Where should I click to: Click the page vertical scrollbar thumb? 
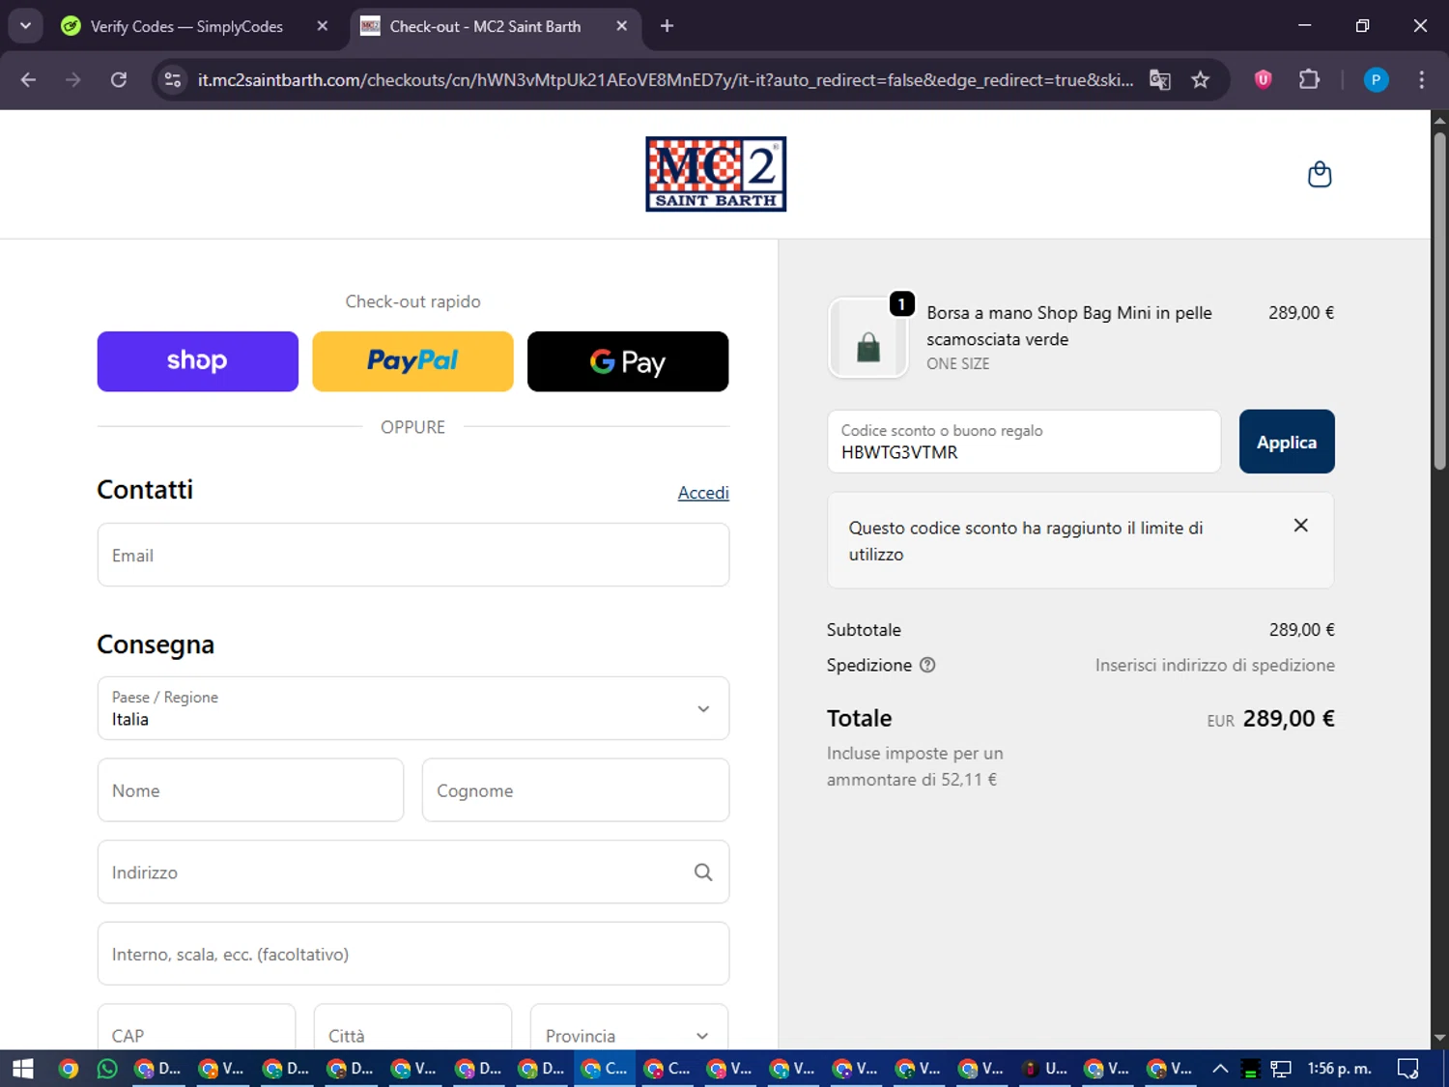tap(1439, 301)
